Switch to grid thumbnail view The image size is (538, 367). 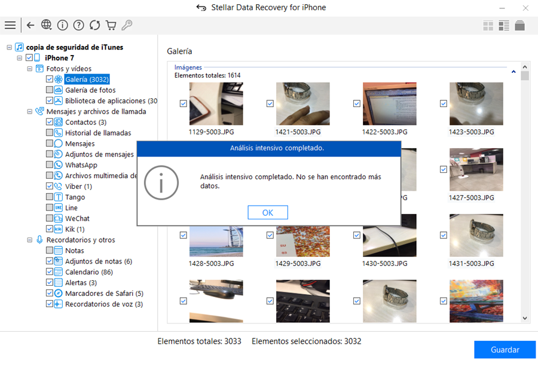point(488,25)
